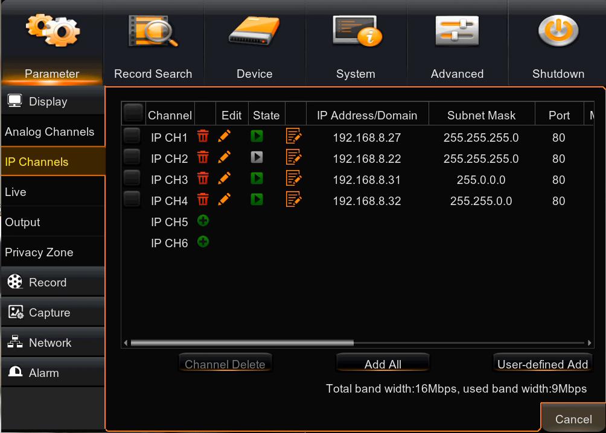606x433 pixels.
Task: Check the IP CH2 row checkbox
Action: tap(132, 157)
